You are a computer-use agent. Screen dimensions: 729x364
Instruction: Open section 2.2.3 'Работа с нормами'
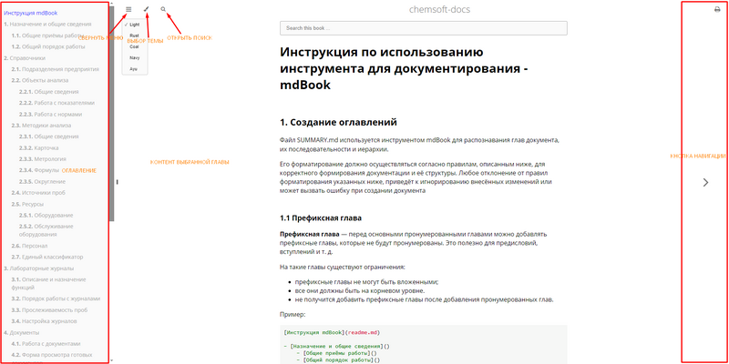(51, 115)
